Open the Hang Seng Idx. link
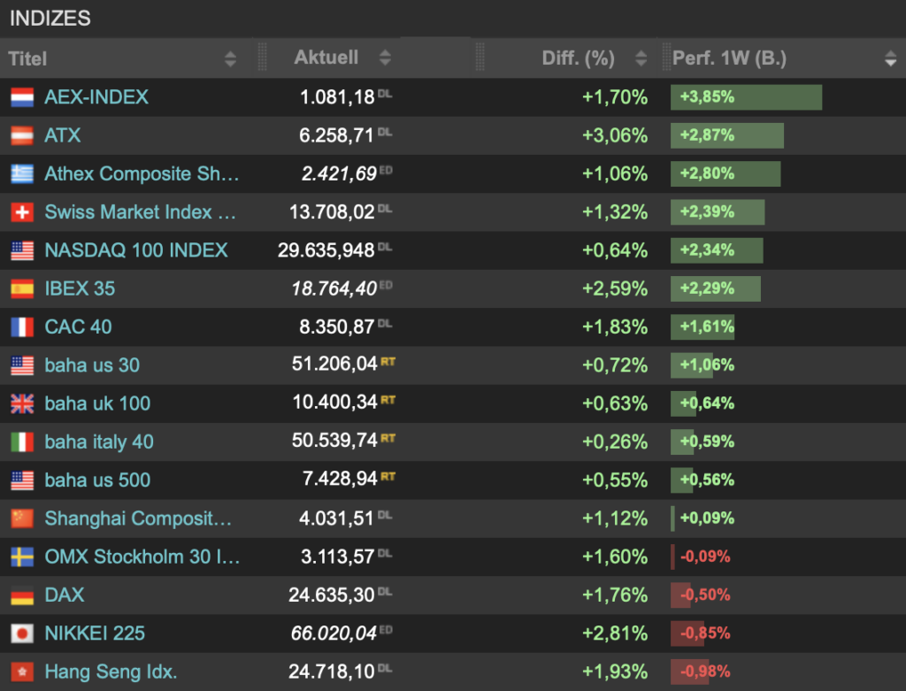The image size is (906, 691). [x=111, y=672]
